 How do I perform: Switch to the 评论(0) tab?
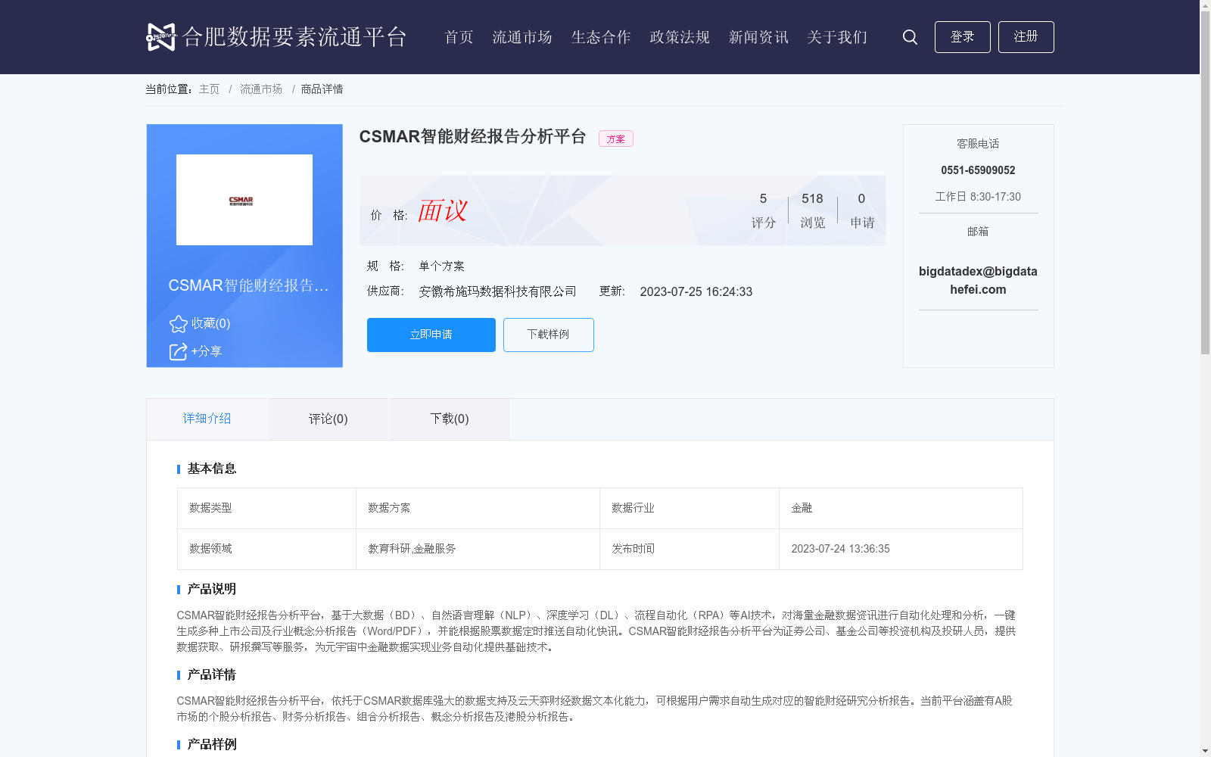click(x=328, y=419)
